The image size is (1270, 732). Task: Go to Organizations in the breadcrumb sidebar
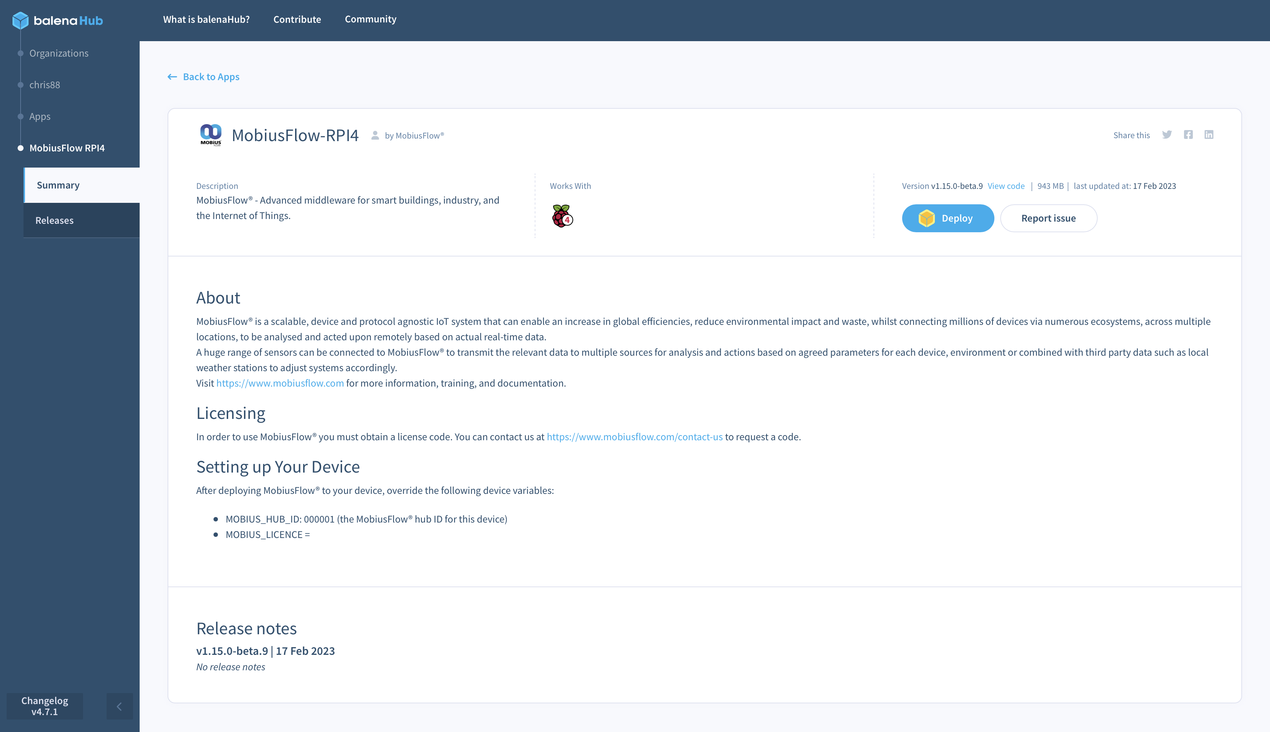[x=59, y=53]
